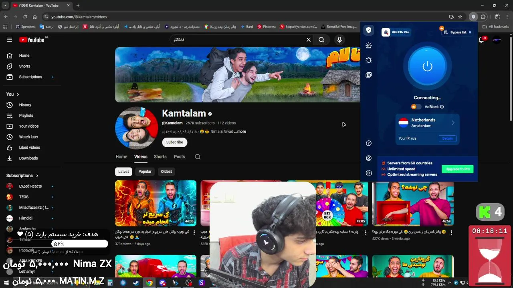Switch to the channel Shorts tab

(x=160, y=157)
